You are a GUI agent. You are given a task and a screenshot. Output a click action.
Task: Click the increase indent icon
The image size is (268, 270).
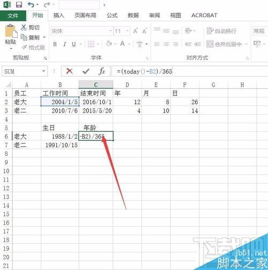[198, 44]
